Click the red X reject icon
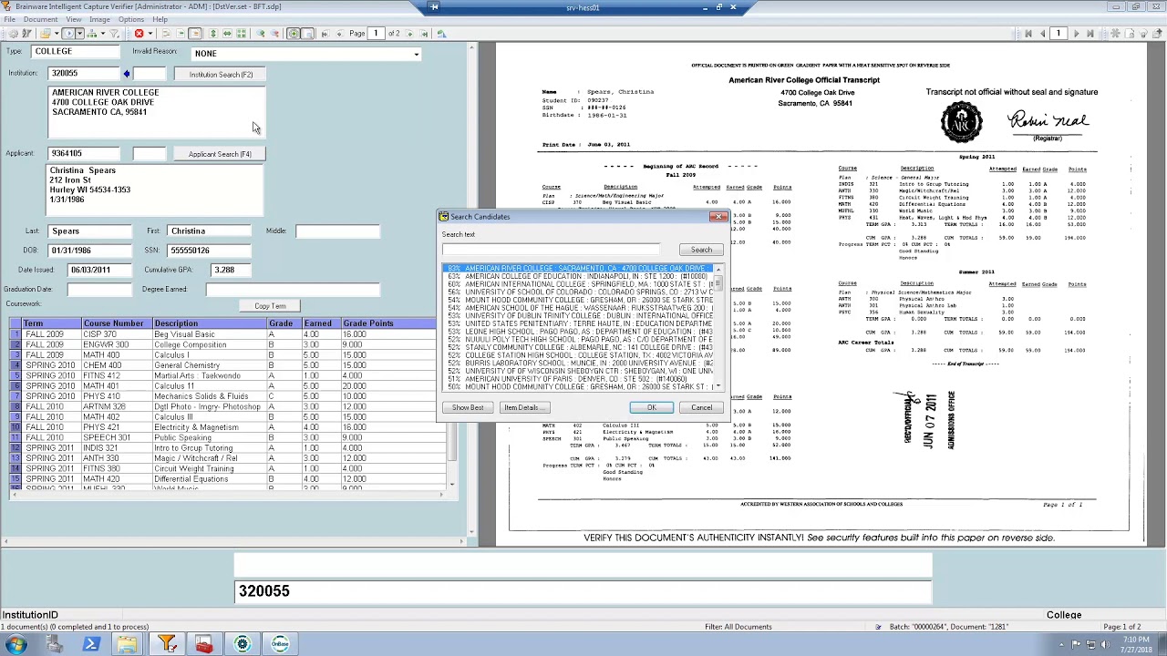The width and height of the screenshot is (1167, 656). click(139, 34)
